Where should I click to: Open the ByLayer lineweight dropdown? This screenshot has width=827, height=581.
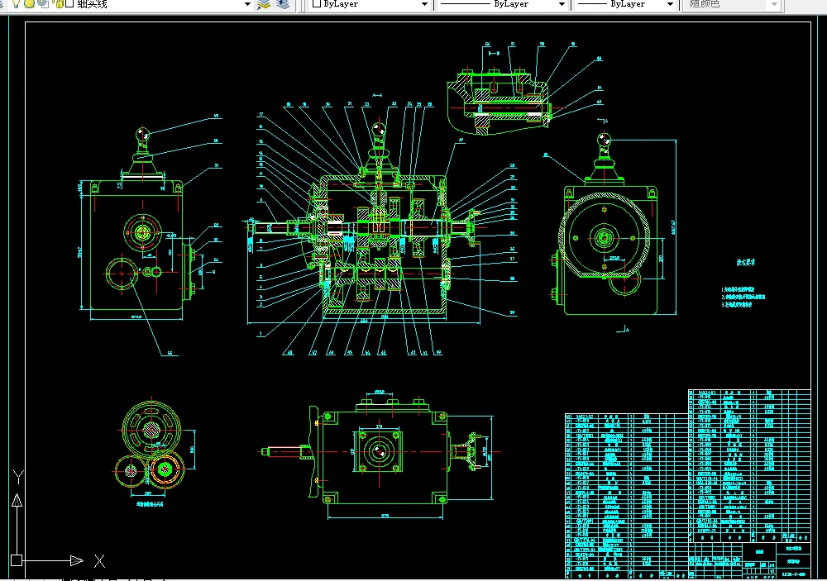[x=670, y=4]
